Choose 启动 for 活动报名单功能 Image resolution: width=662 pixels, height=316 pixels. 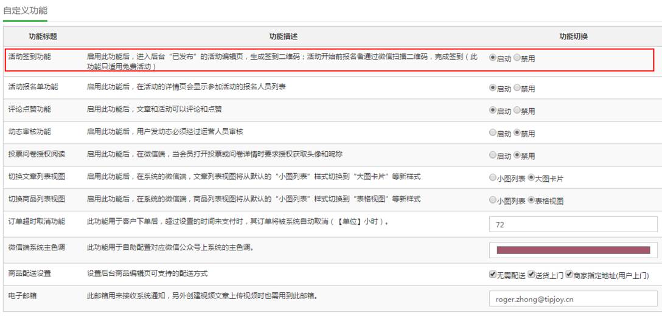click(x=493, y=88)
